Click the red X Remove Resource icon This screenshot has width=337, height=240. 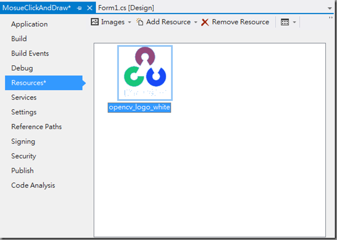205,22
